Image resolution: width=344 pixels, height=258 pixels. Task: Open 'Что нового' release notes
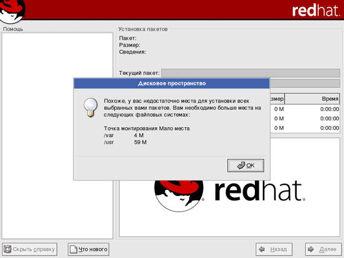point(88,249)
